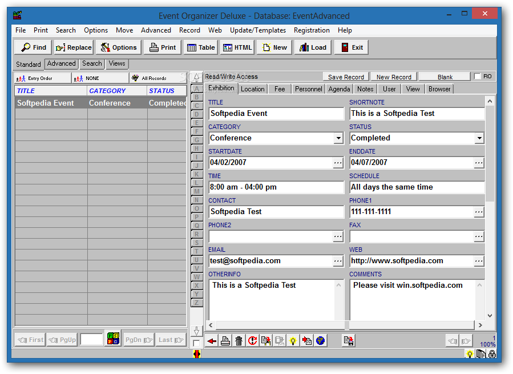Open the All Records filter selector
This screenshot has width=513, height=374.
[158, 78]
